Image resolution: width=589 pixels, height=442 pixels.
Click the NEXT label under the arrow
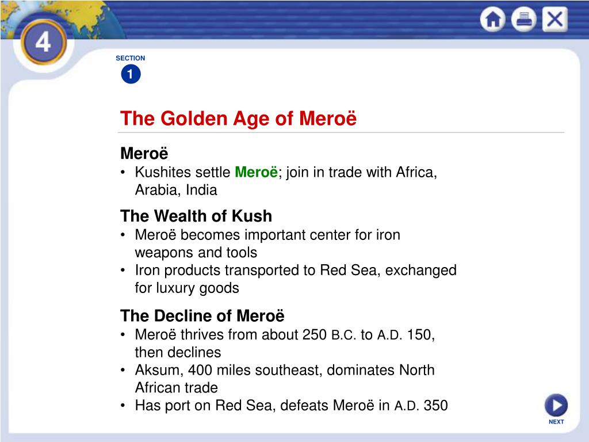556,422
